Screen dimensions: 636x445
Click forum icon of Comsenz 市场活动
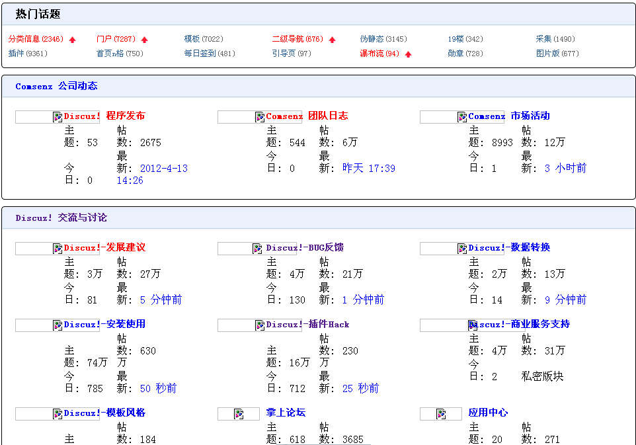462,117
